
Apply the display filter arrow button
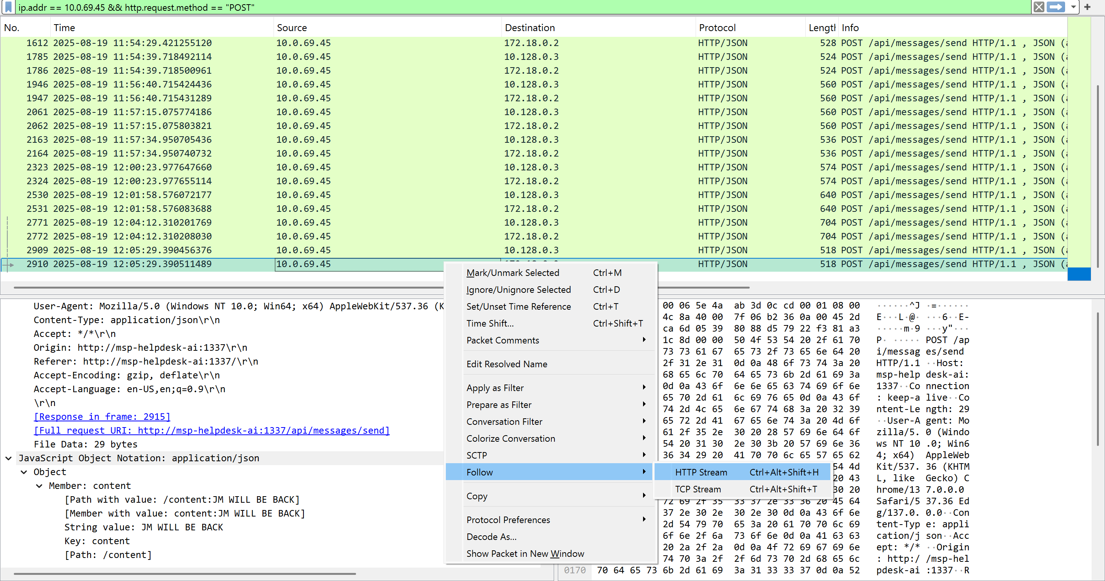pyautogui.click(x=1056, y=7)
